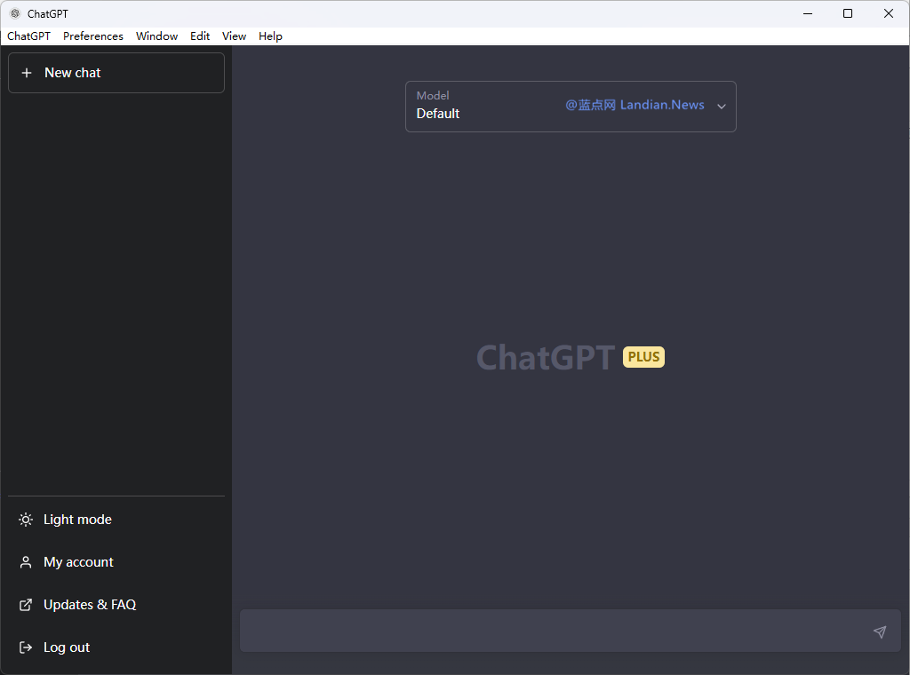Select Log out
The width and height of the screenshot is (910, 675).
[116, 647]
